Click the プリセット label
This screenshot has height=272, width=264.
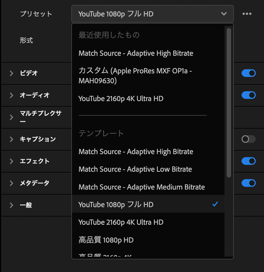pos(36,14)
